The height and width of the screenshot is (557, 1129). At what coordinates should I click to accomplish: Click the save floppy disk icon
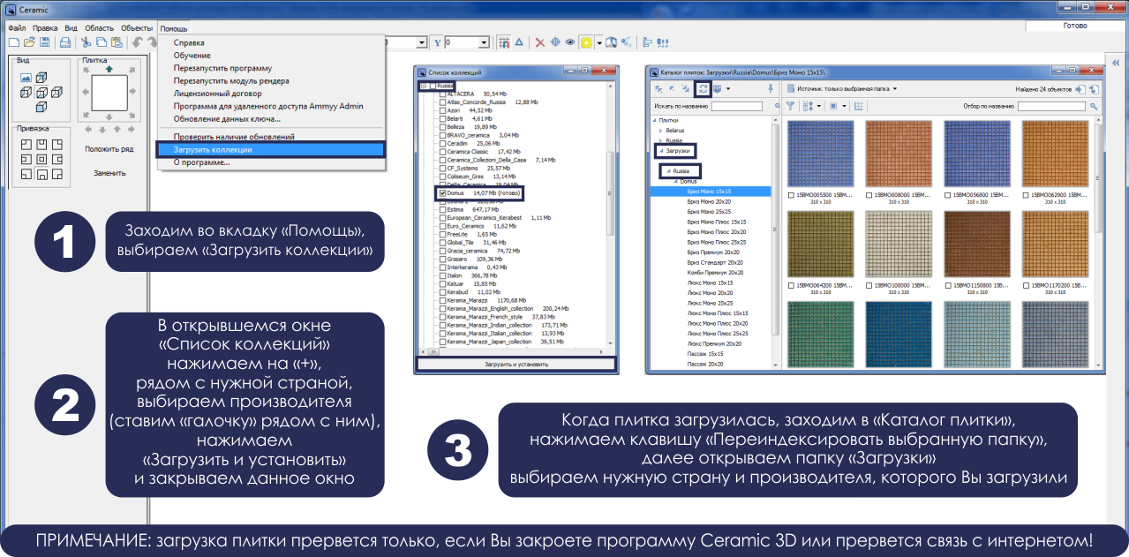[44, 41]
